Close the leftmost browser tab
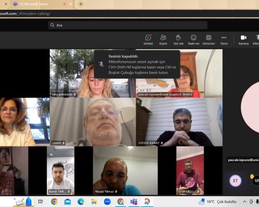The image size is (259, 207). (x=6, y=4)
